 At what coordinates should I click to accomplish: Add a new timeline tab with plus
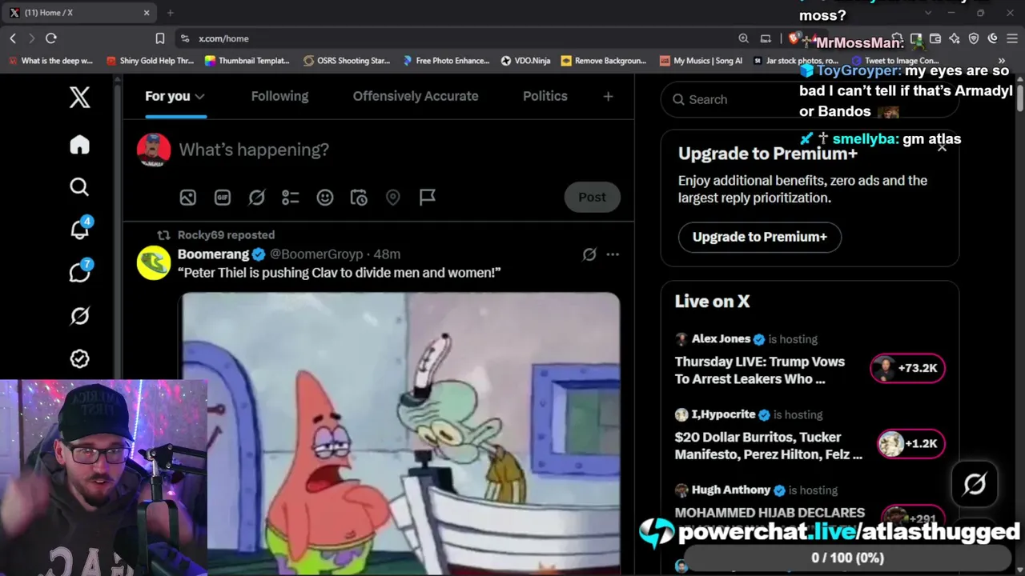608,96
